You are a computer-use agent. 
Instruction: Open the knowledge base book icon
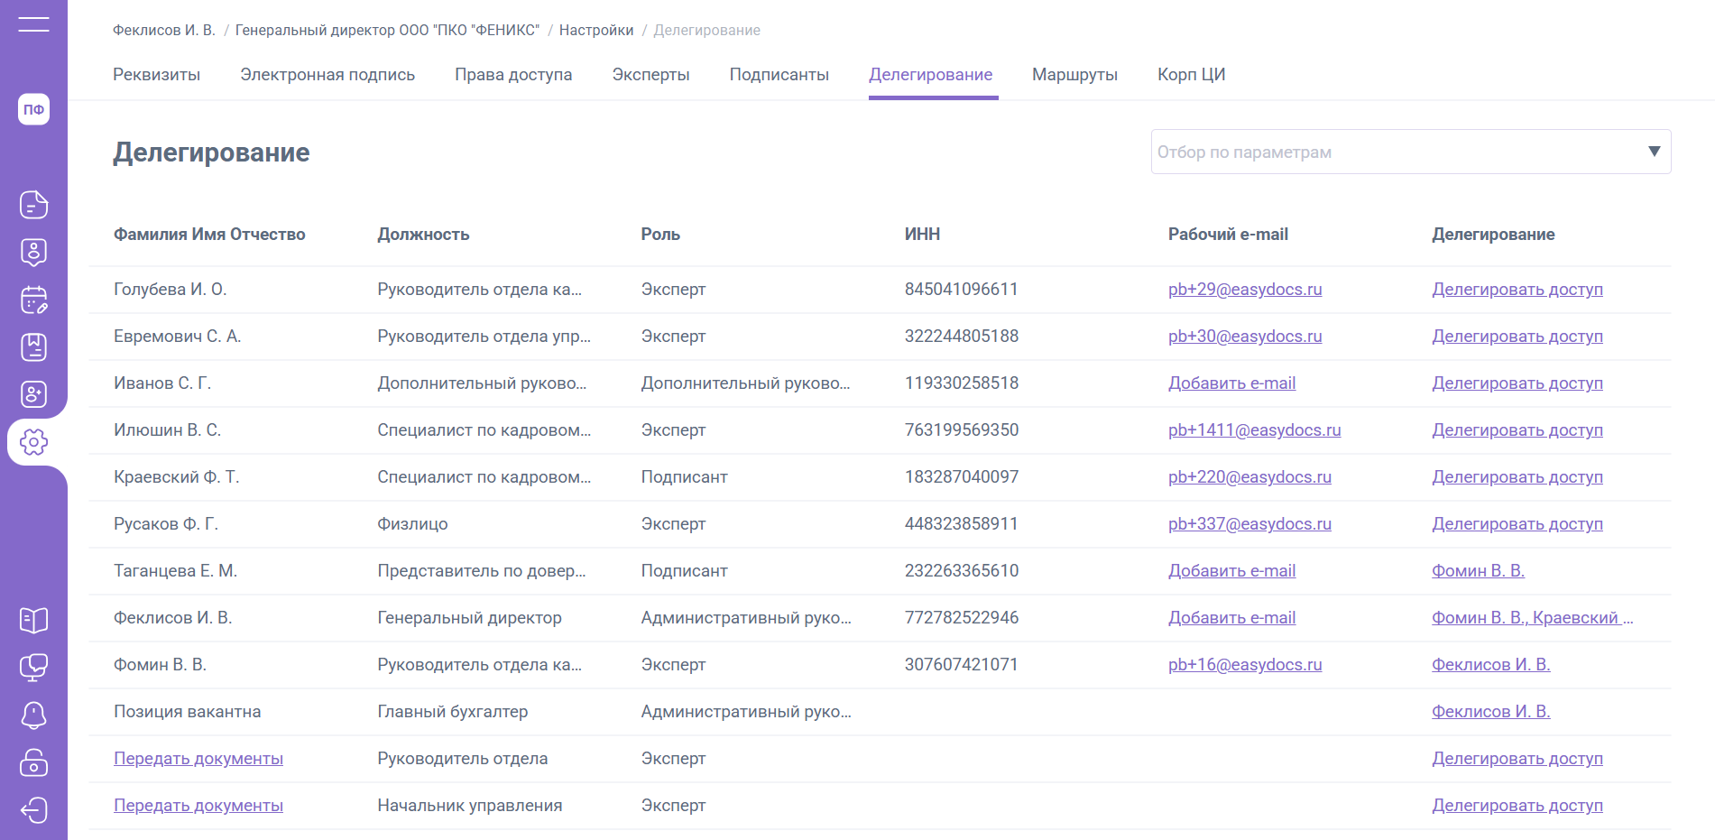[33, 620]
